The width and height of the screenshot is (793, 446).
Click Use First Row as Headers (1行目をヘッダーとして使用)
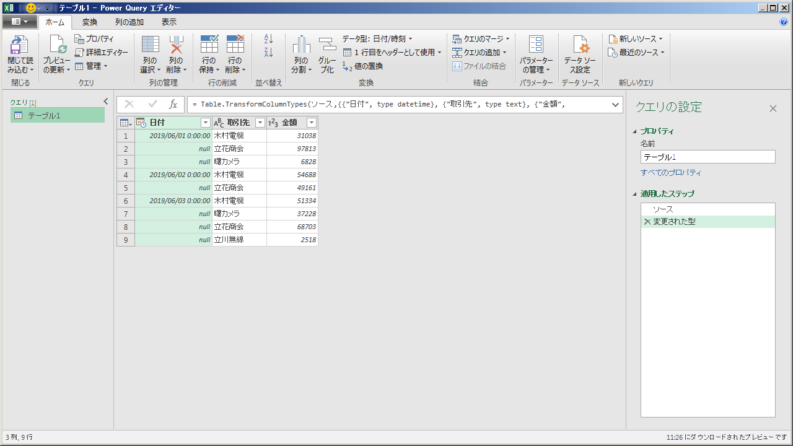pyautogui.click(x=392, y=53)
